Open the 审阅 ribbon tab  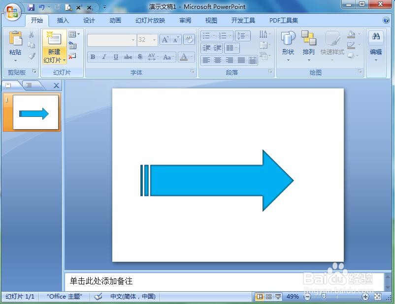185,21
